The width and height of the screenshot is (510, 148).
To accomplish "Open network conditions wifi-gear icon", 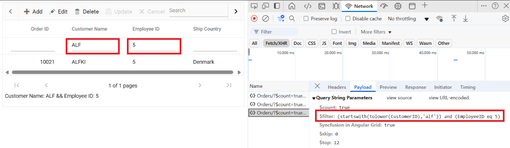I will [440, 19].
